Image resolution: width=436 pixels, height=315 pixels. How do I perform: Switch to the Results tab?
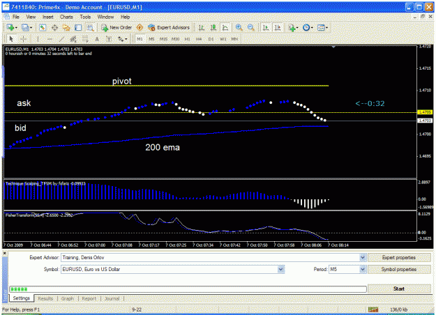(x=45, y=298)
